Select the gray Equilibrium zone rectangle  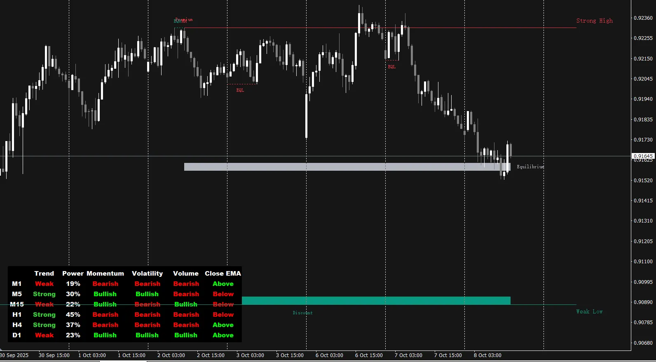[x=347, y=167]
